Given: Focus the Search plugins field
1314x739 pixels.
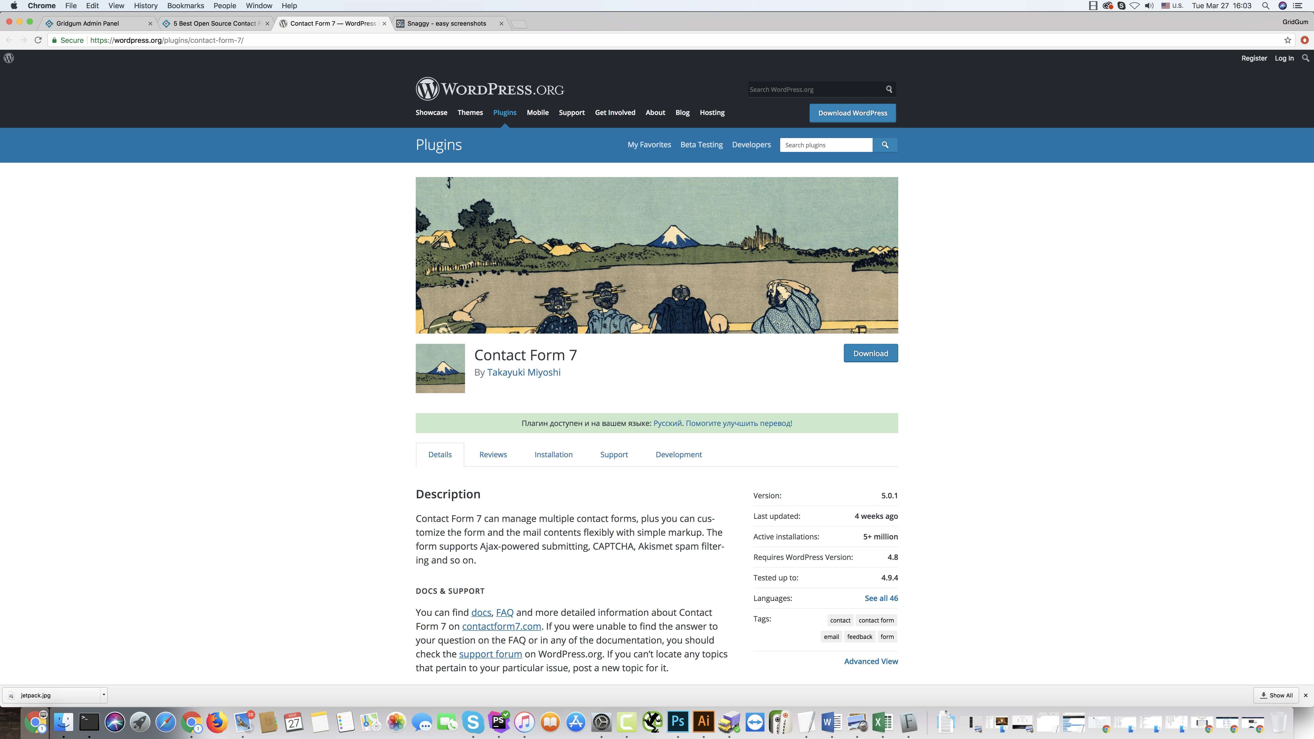Looking at the screenshot, I should tap(826, 145).
